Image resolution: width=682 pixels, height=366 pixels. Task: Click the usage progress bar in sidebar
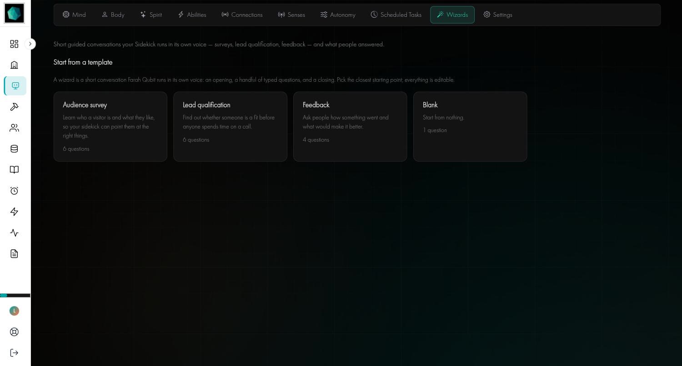tap(15, 296)
